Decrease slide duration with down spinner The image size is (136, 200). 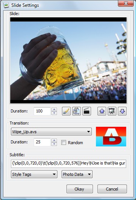[54, 113]
